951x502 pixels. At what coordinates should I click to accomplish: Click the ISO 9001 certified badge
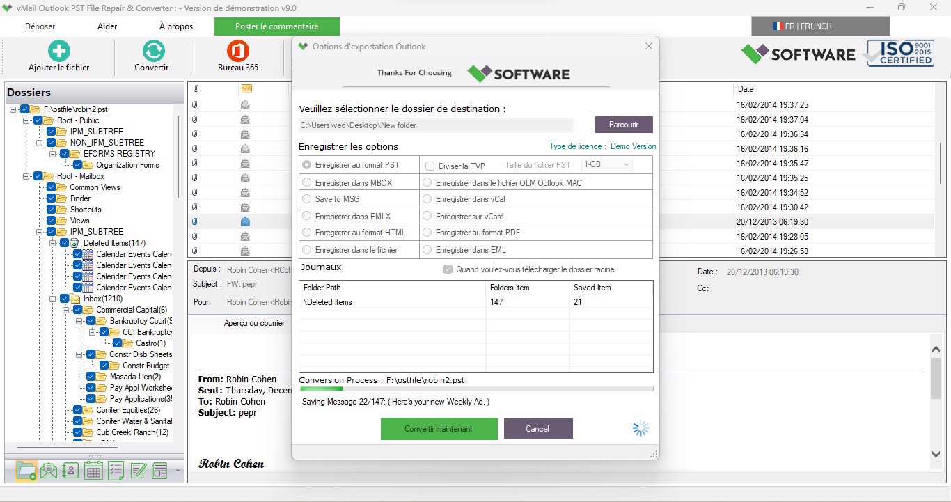point(899,53)
